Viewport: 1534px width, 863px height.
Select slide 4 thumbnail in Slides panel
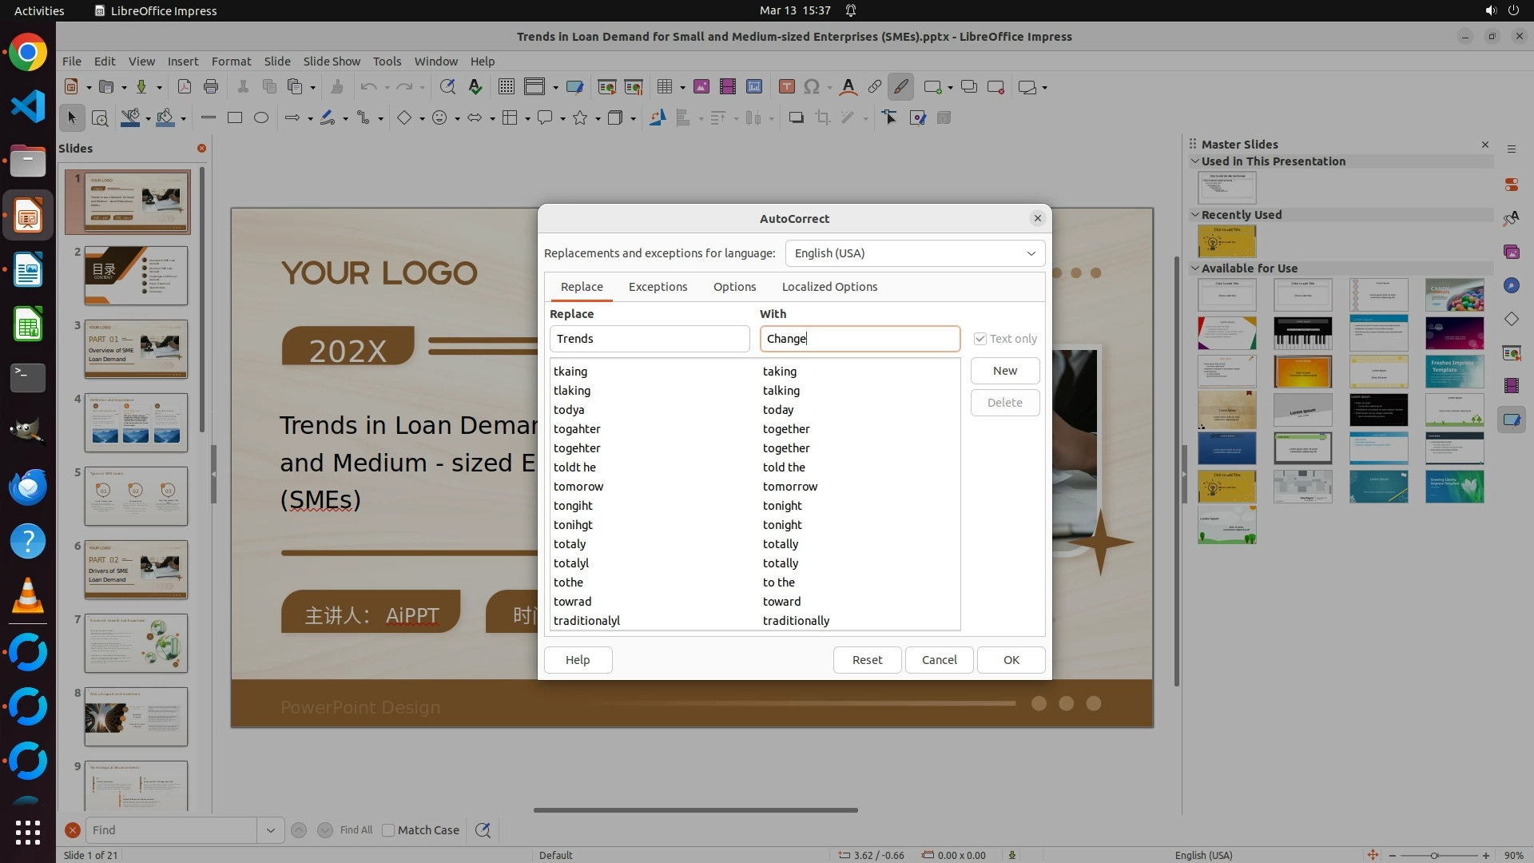(136, 423)
